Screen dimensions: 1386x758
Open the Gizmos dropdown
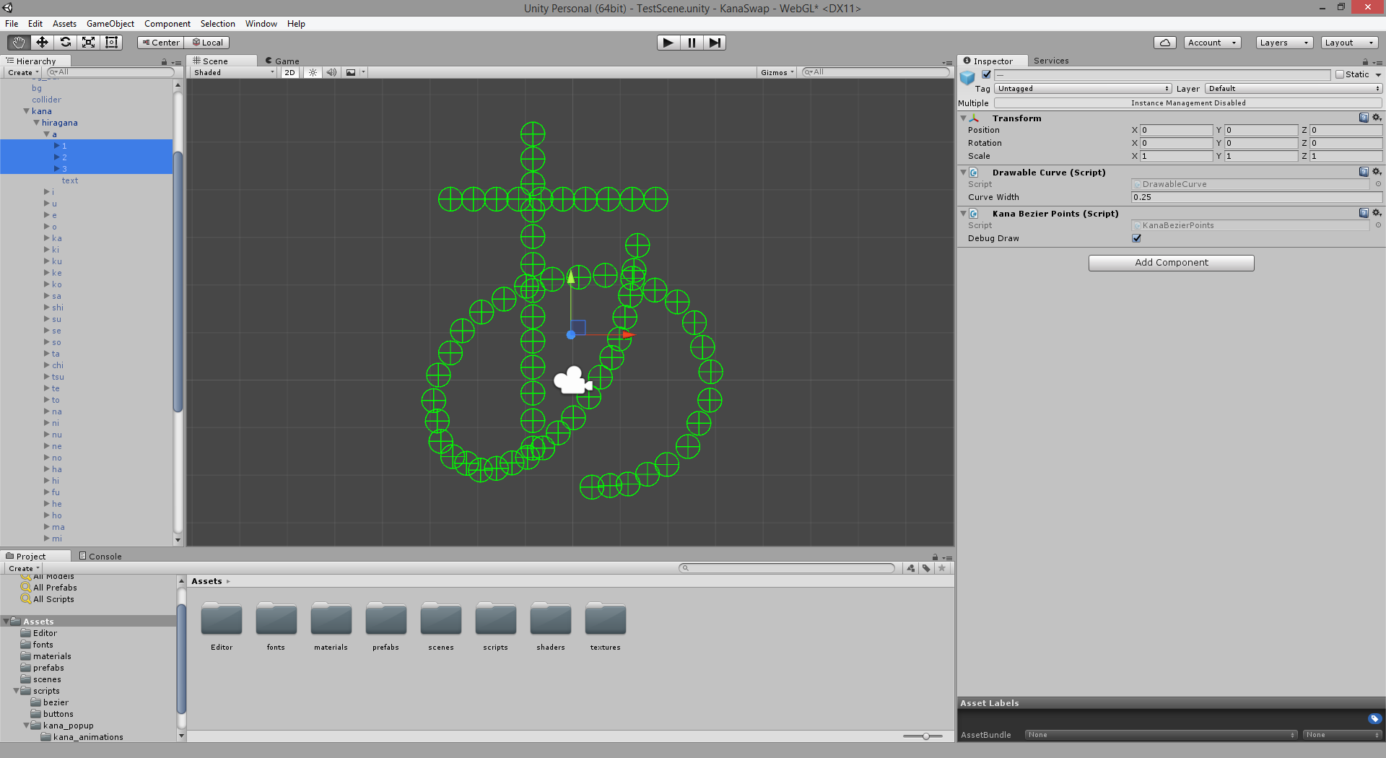click(777, 72)
